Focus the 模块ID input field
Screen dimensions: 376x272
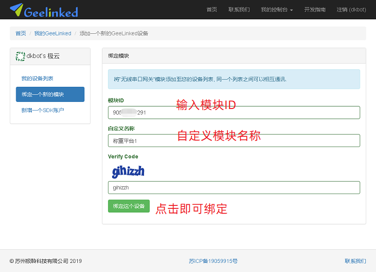click(233, 113)
